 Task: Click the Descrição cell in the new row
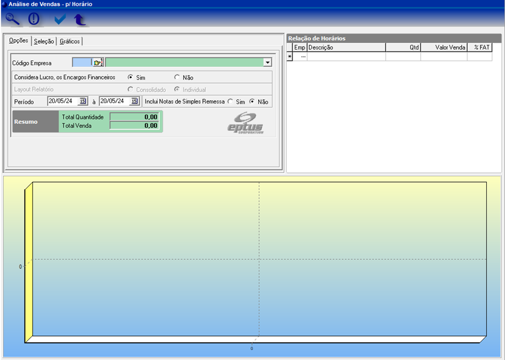pyautogui.click(x=346, y=56)
